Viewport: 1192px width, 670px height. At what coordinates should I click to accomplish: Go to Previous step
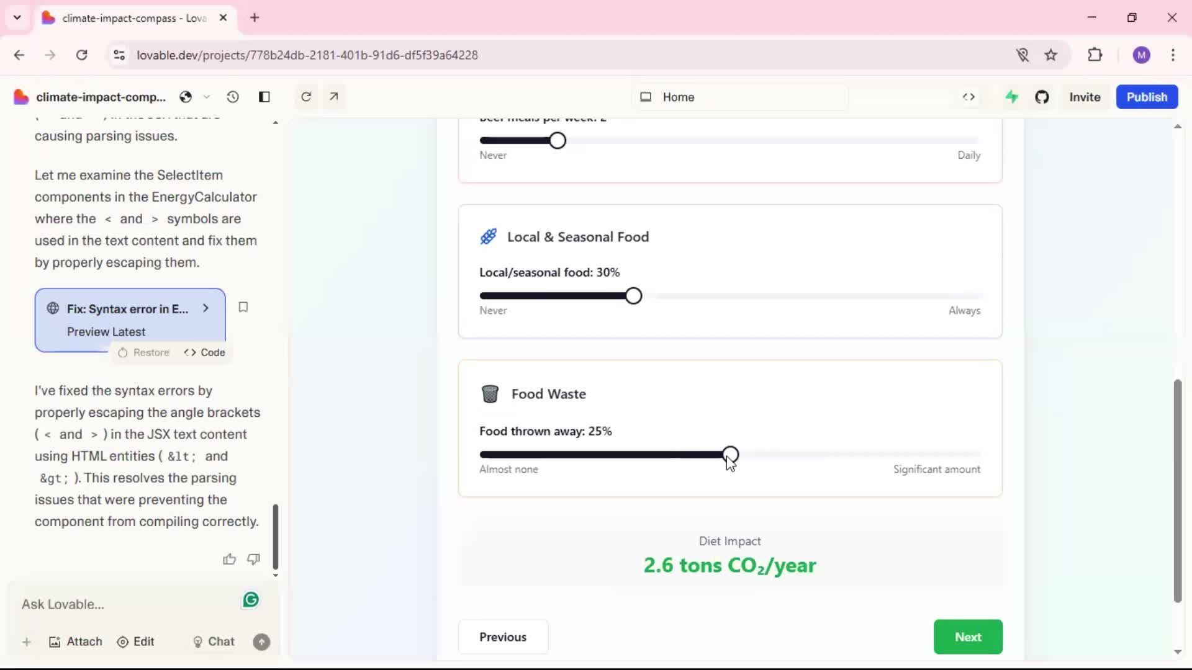[503, 636]
